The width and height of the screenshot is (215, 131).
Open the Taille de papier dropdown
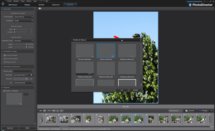(23, 17)
